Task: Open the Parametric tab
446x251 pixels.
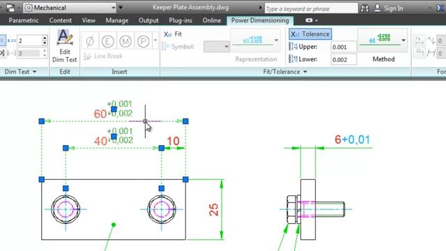Action: coord(24,20)
